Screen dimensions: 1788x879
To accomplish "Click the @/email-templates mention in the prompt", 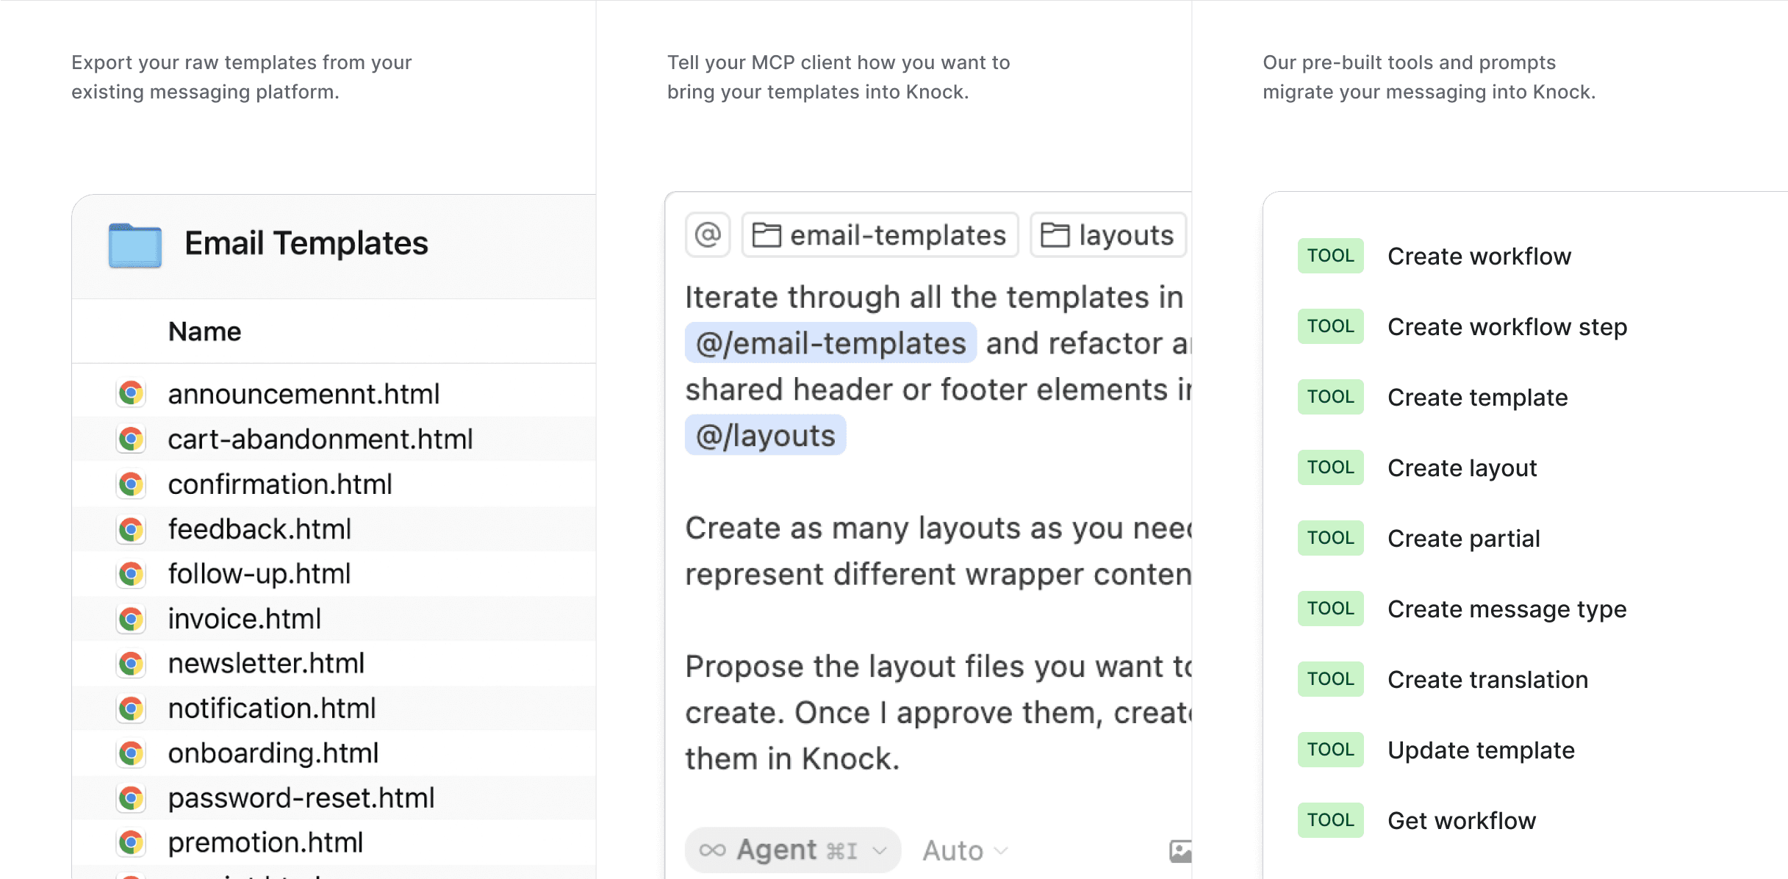I will point(830,343).
